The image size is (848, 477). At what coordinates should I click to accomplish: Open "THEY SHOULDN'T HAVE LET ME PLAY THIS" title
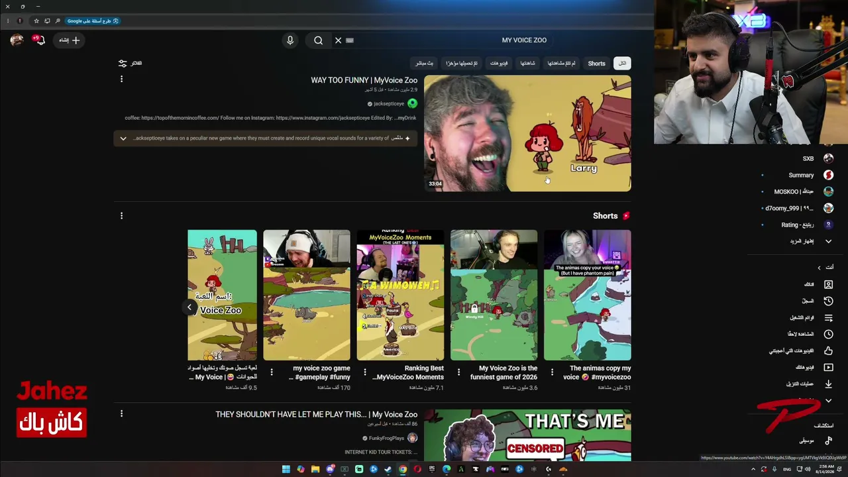click(316, 415)
